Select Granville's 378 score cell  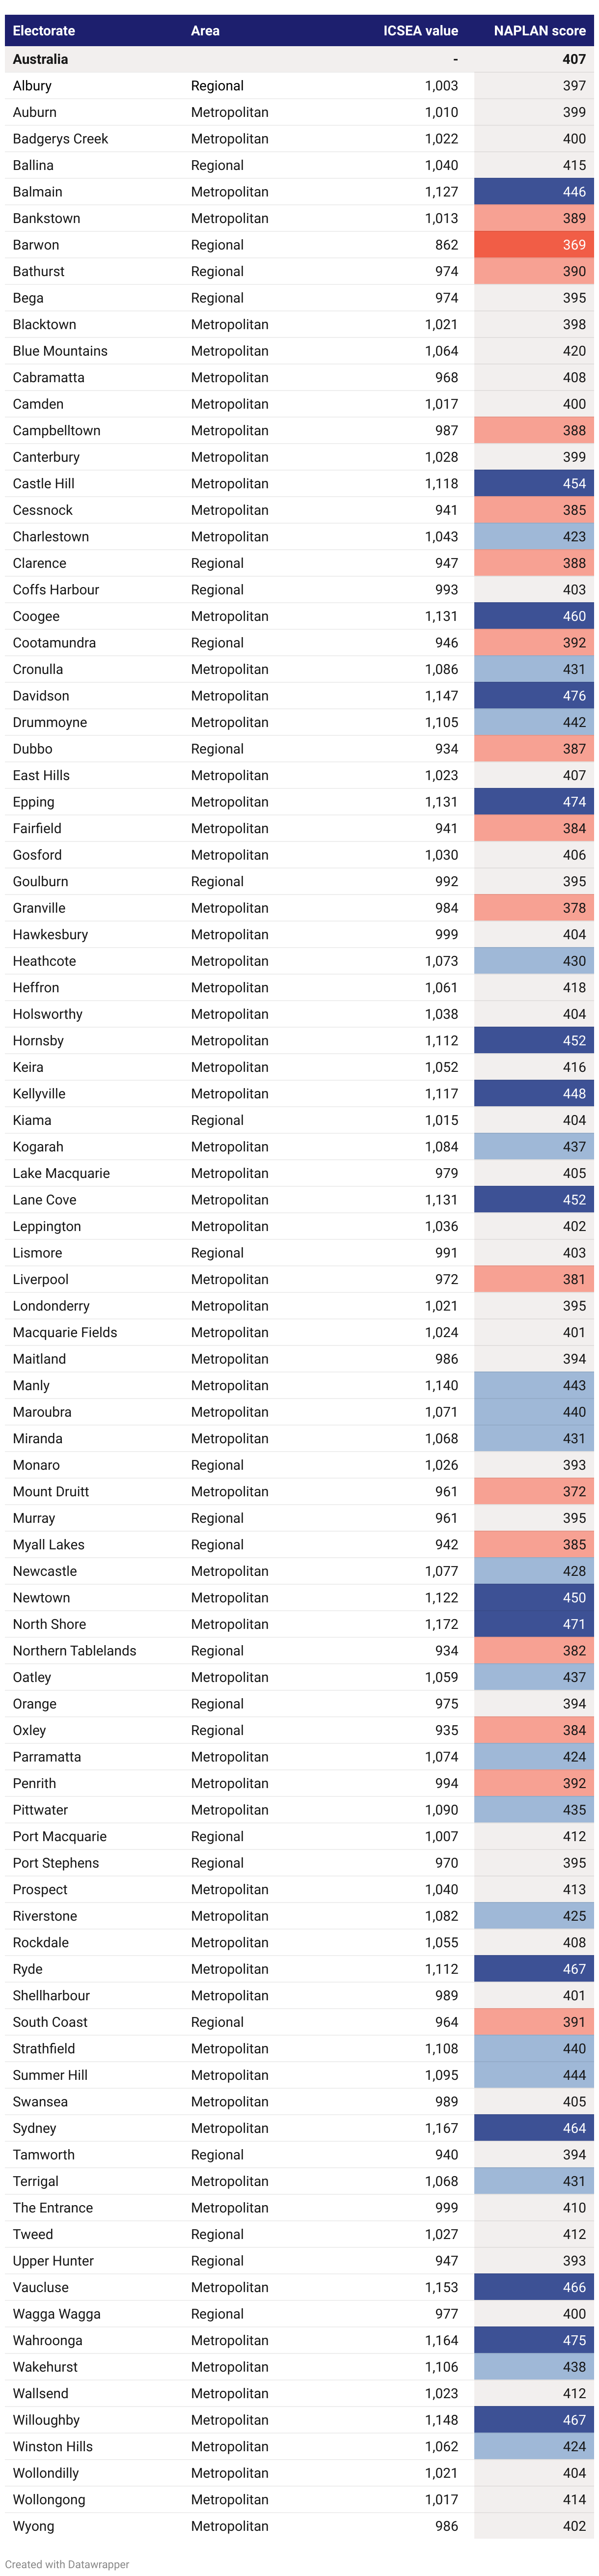click(x=534, y=908)
